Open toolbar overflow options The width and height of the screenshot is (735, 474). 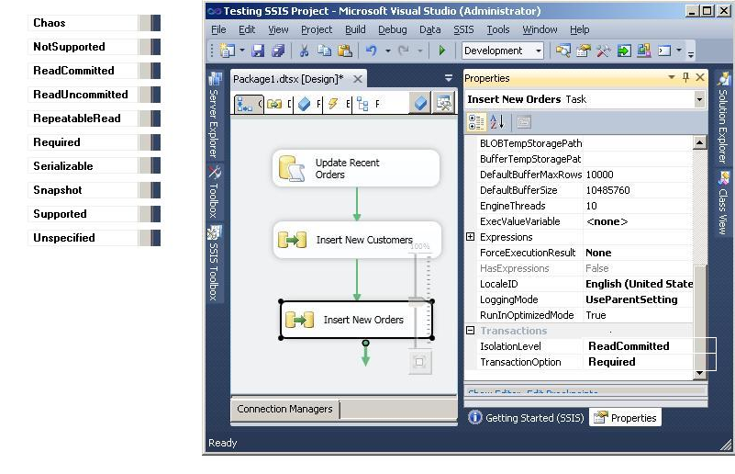[690, 52]
